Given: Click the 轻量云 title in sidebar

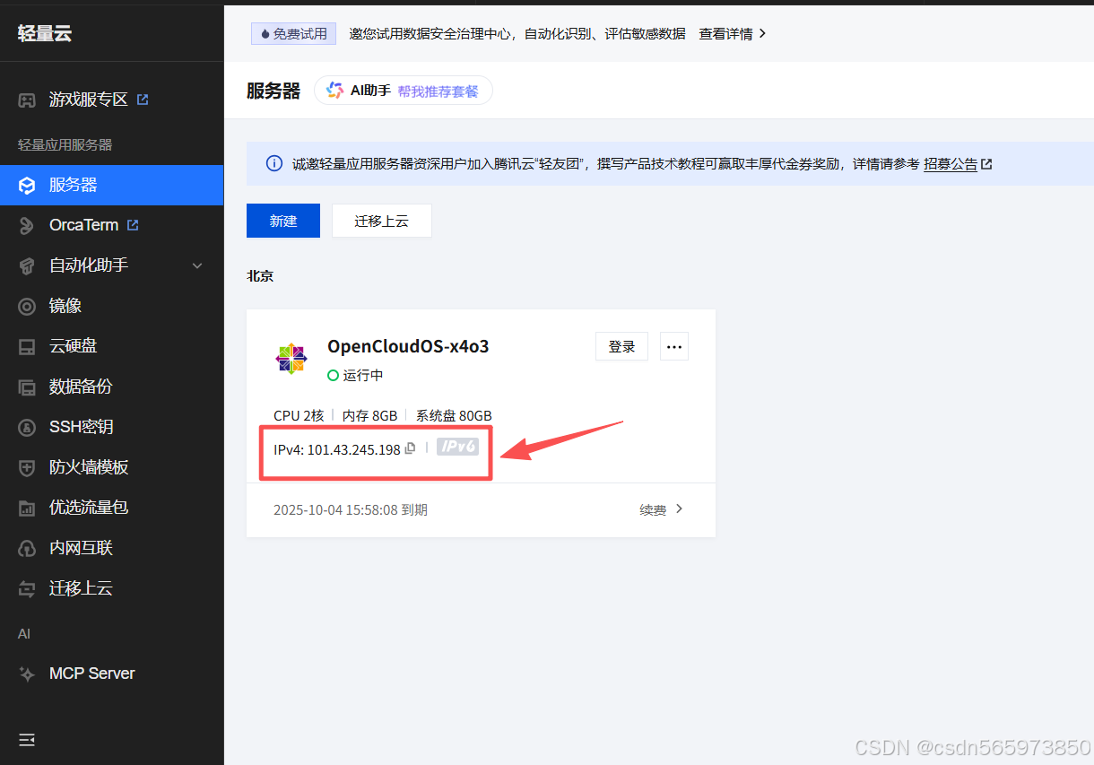Looking at the screenshot, I should tap(44, 33).
